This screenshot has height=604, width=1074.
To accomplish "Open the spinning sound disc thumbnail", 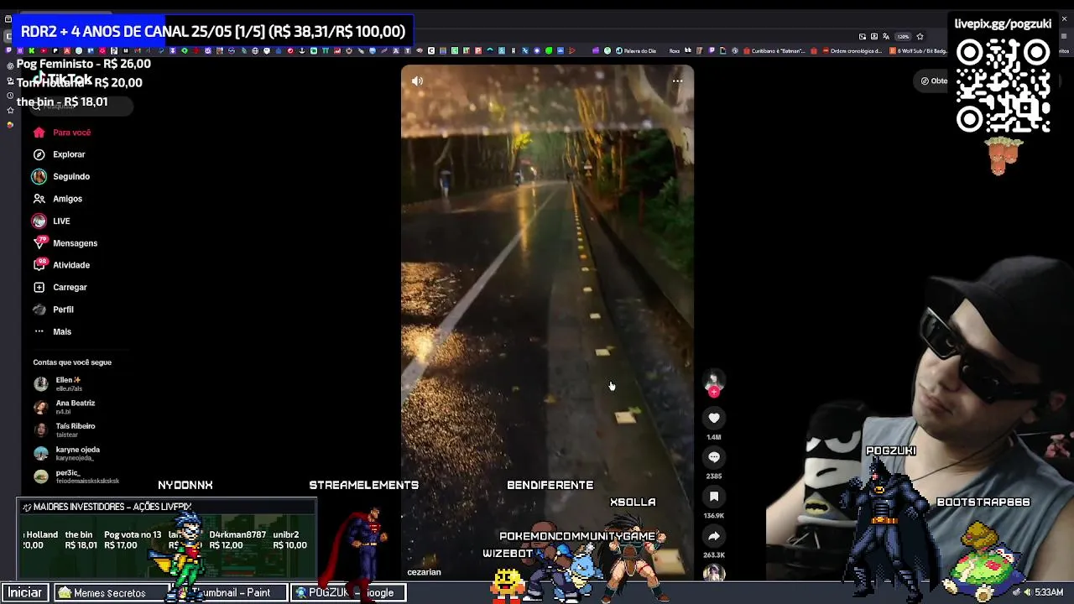I will point(714,573).
